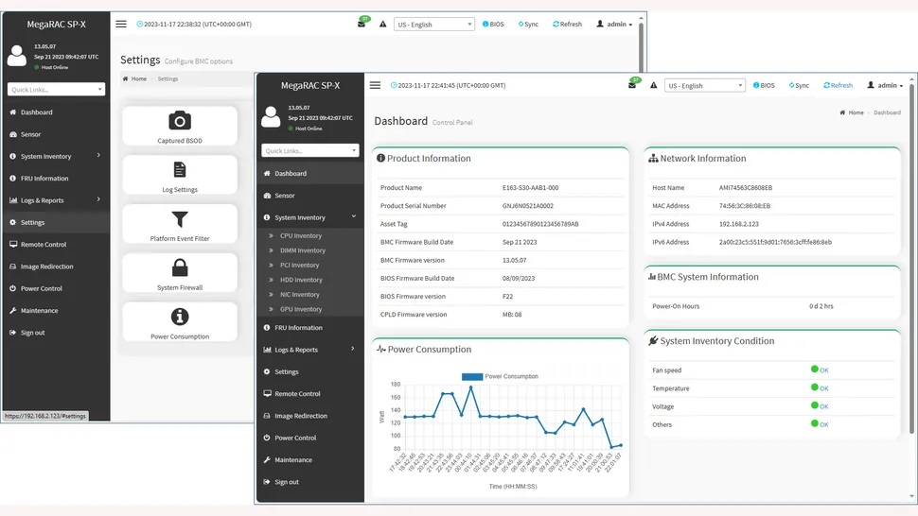Open the front window admin user dropdown
Screen dimensions: 918x516
(x=885, y=85)
